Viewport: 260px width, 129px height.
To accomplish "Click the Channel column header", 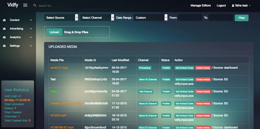I will 143,60.
